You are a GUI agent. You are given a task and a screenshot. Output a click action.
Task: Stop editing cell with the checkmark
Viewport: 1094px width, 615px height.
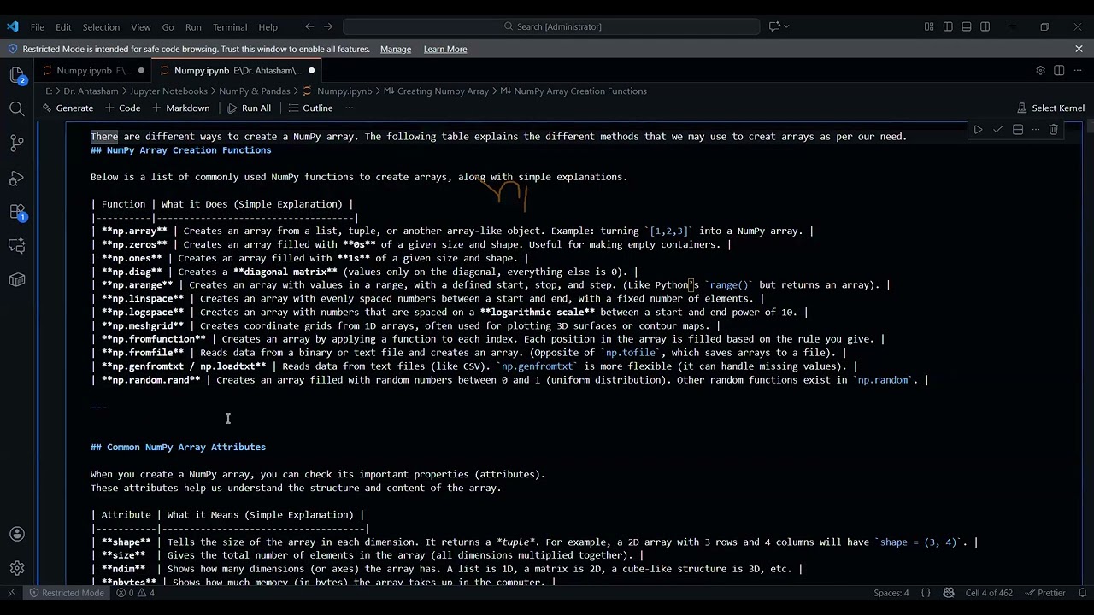[x=997, y=129]
